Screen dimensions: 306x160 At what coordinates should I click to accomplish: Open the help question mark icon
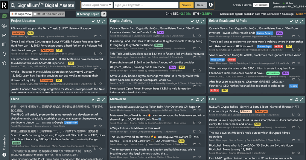(x=4, y=155)
